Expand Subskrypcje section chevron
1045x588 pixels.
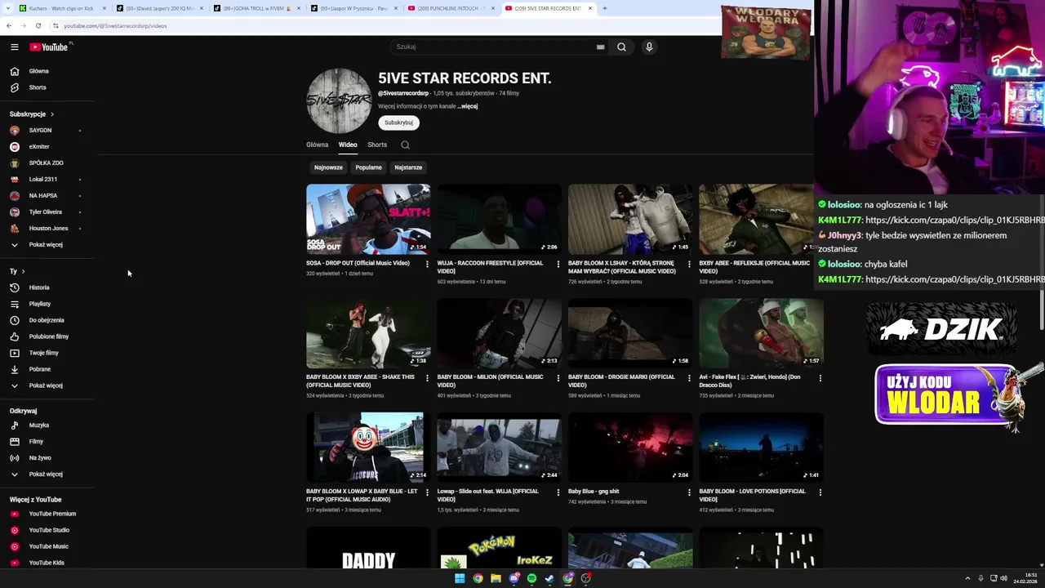tap(51, 114)
